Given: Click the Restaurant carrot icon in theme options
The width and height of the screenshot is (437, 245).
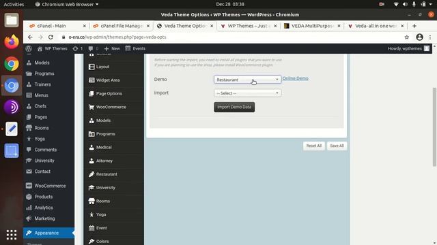Looking at the screenshot, I should tap(91, 174).
